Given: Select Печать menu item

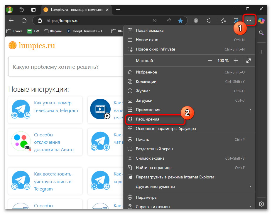Looking at the screenshot, I should [189, 139].
